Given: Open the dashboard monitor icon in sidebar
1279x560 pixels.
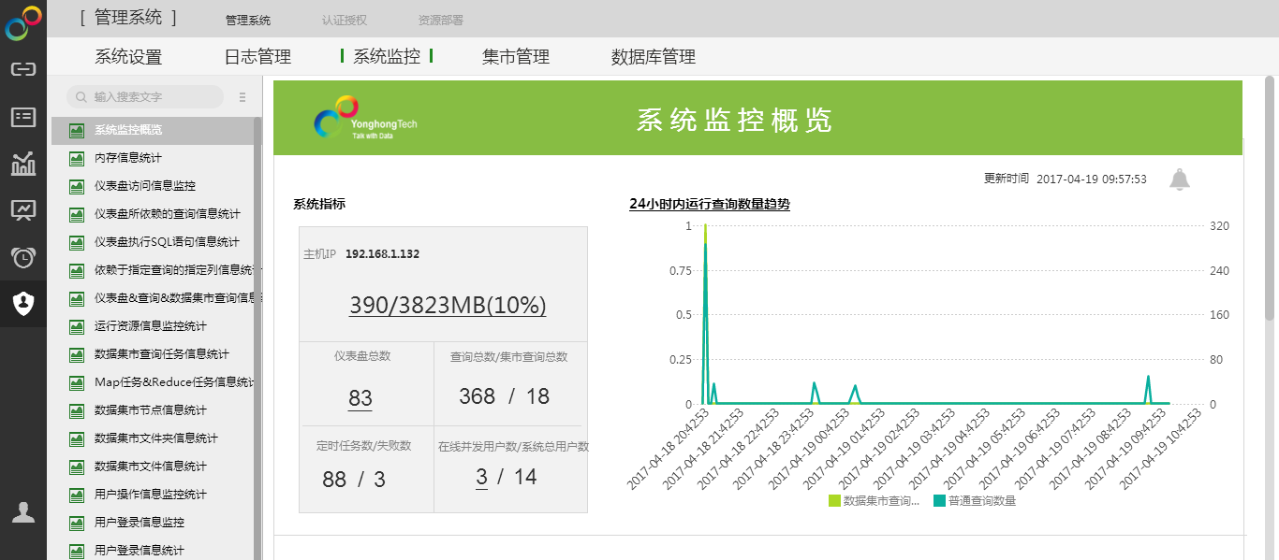Looking at the screenshot, I should point(23,210).
